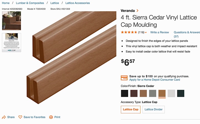The height and width of the screenshot is (124, 200).
Task: Click the Share arrow icon
Action: click(x=4, y=117)
